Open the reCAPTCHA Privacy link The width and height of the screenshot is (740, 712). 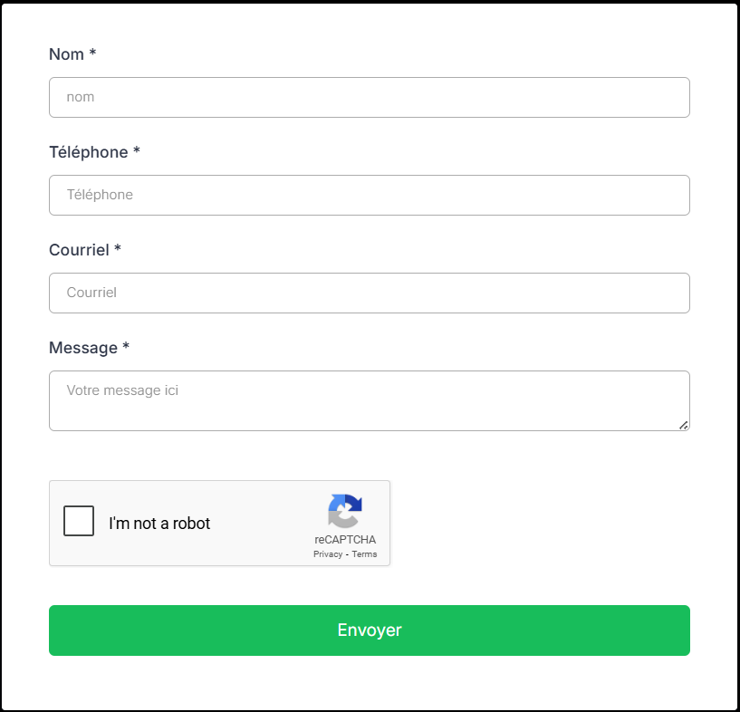328,554
